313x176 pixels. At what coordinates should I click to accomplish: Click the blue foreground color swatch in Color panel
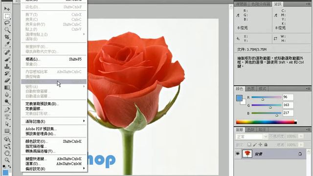(x=239, y=98)
